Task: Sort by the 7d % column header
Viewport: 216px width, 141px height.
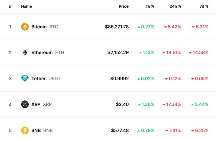Action: 204,6
